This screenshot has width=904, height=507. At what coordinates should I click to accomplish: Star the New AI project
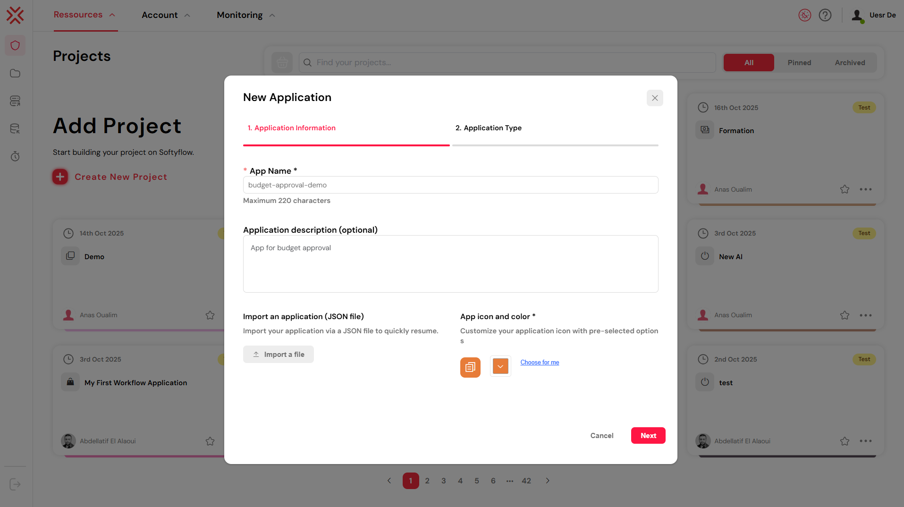tap(845, 315)
